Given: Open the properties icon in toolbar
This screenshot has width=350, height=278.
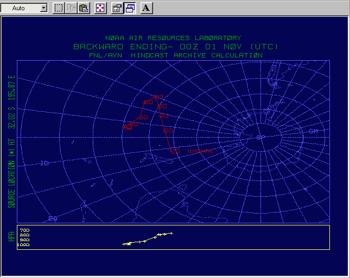Looking at the screenshot, I should click(117, 8).
